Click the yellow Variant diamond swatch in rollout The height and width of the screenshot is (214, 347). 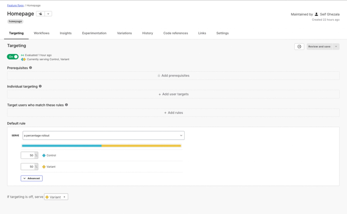[x=44, y=167]
